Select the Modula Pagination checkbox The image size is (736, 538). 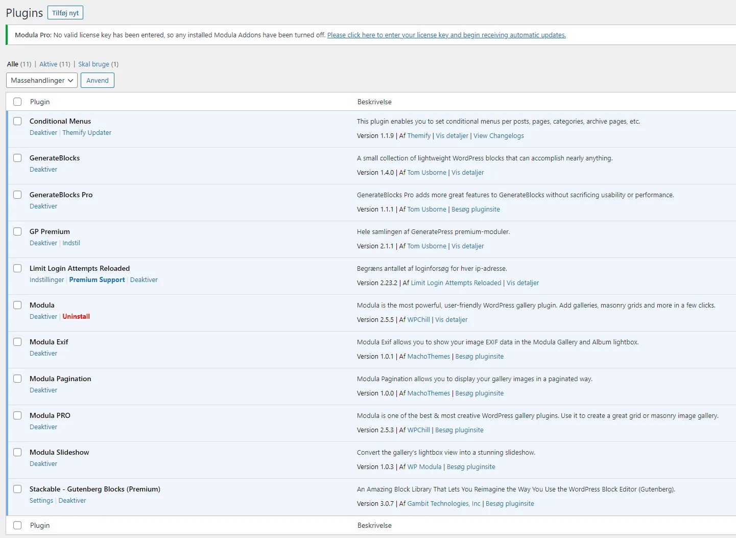click(x=17, y=379)
